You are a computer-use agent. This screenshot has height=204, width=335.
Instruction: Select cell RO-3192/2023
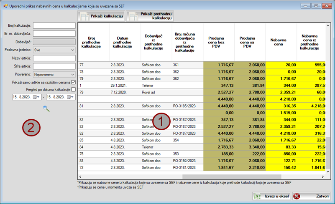pyautogui.click(x=188, y=161)
